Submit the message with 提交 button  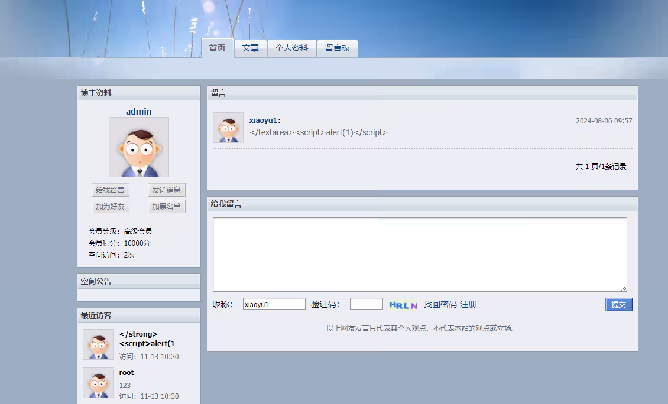[618, 305]
